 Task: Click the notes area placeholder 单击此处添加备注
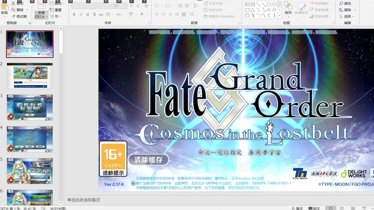point(84,200)
